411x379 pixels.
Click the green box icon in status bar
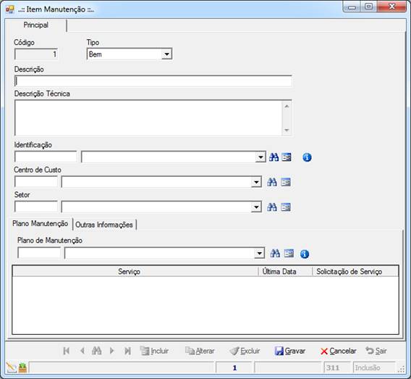click(x=23, y=367)
